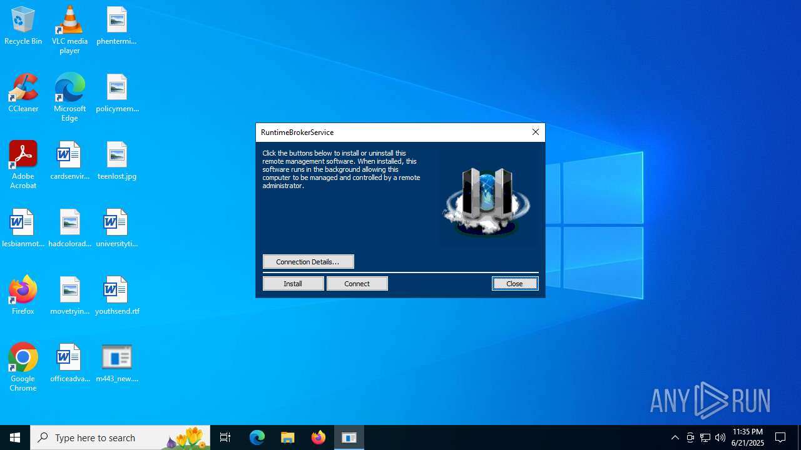Image resolution: width=801 pixels, height=450 pixels.
Task: Select Adobe Acrobat desktop shortcut
Action: tap(23, 165)
